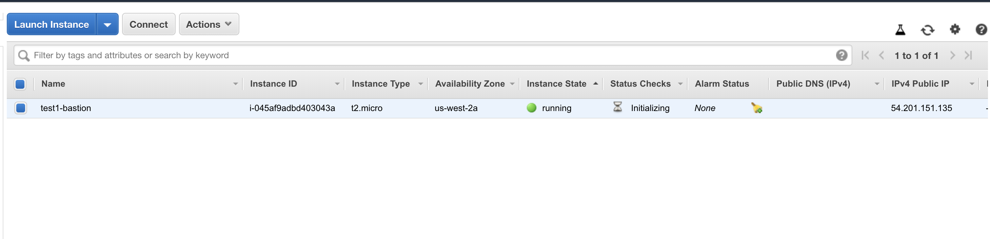The height and width of the screenshot is (239, 990).
Task: Refresh the instance list
Action: click(927, 30)
